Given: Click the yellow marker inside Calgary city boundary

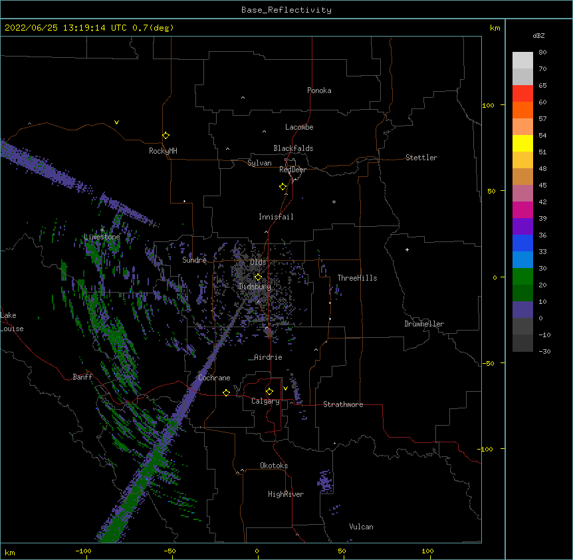Looking at the screenshot, I should pos(269,392).
